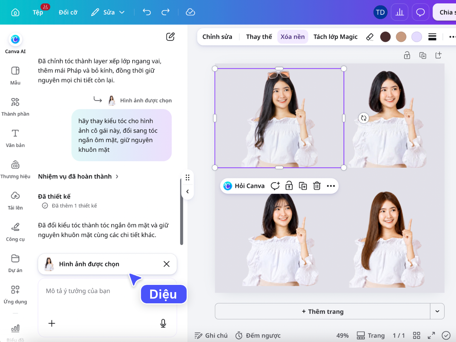456x342 pixels.
Task: Go to the Home icon
Action: 15,12
